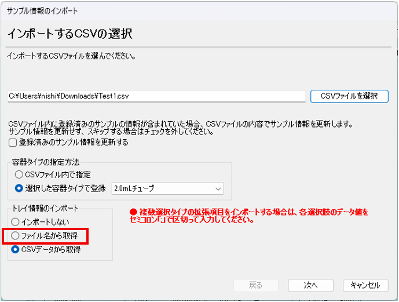The image size is (399, 302).
Task: Open the 2.0mLチューブ container type combo box
Action: point(166,188)
